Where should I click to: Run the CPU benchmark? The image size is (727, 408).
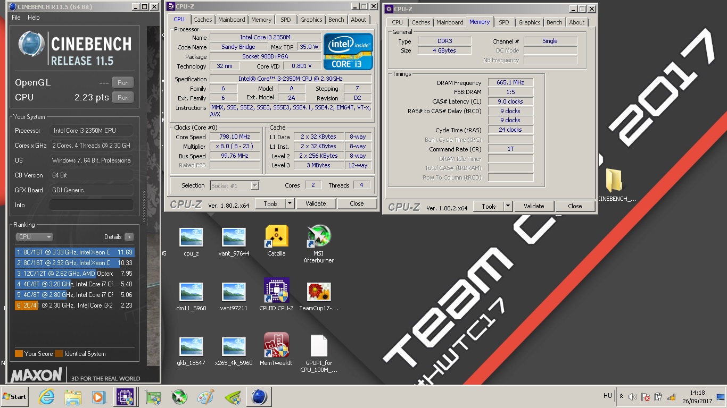(123, 98)
